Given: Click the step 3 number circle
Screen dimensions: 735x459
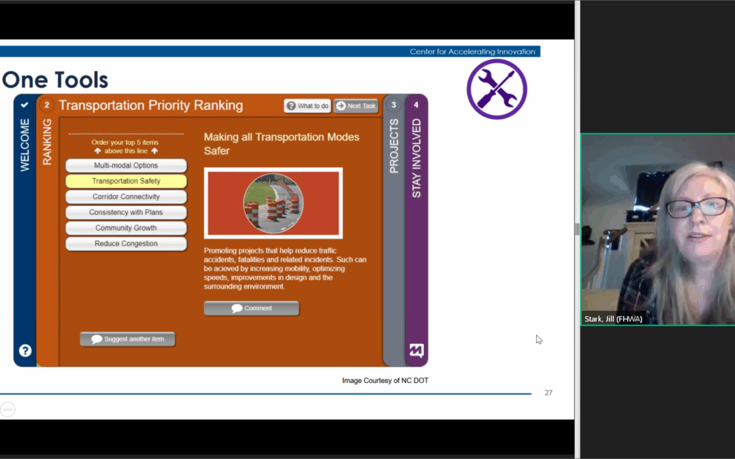Looking at the screenshot, I should point(393,105).
